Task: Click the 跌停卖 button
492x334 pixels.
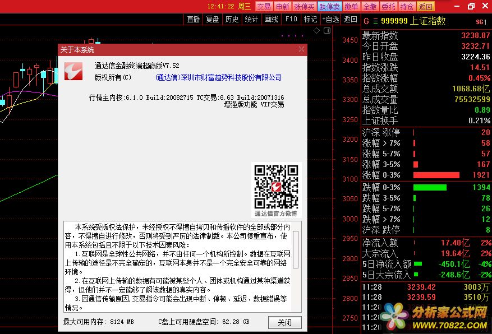Action: pyautogui.click(x=329, y=7)
